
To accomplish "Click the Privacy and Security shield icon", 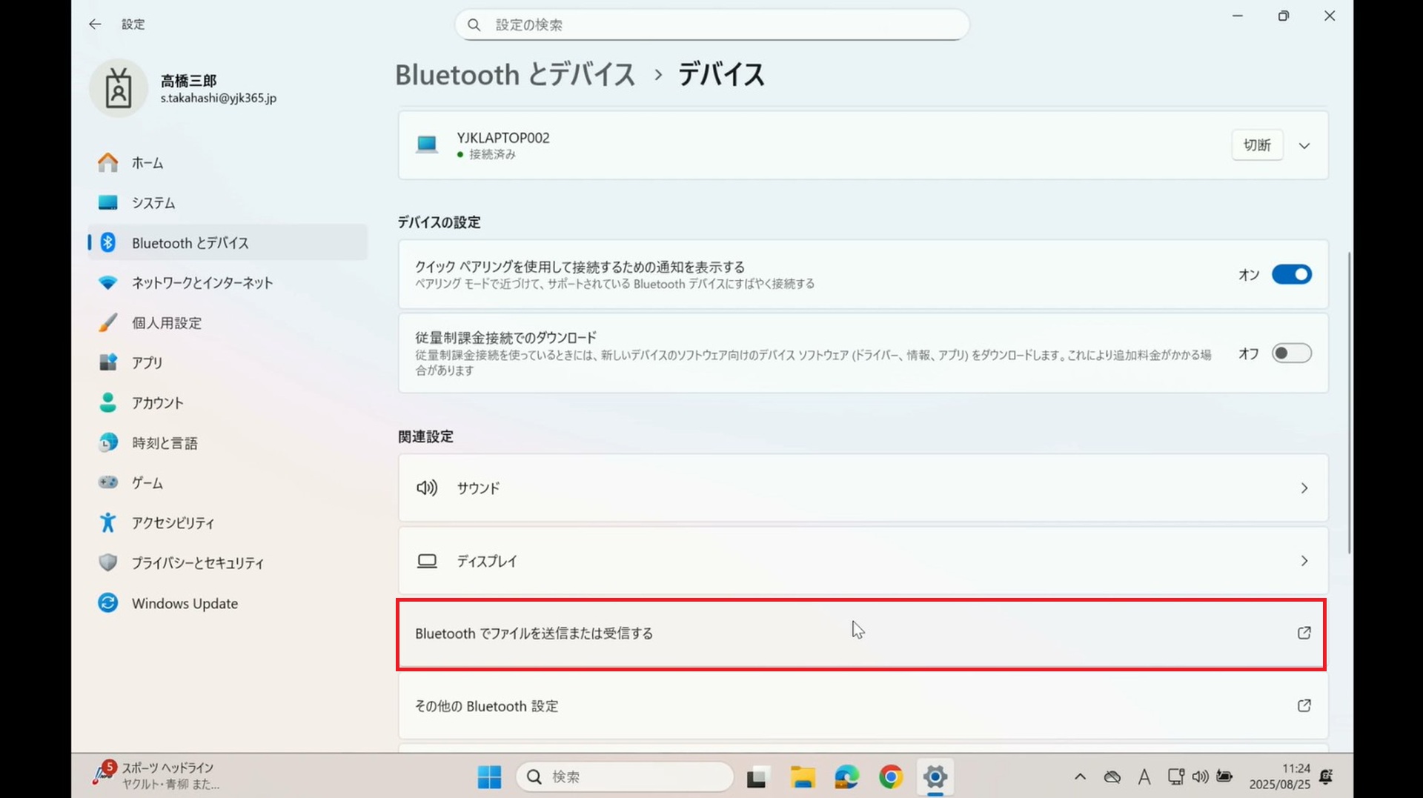I will point(108,563).
